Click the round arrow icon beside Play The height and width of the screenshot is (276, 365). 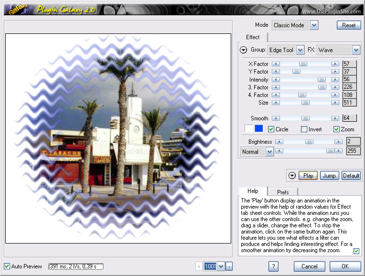(x=292, y=175)
